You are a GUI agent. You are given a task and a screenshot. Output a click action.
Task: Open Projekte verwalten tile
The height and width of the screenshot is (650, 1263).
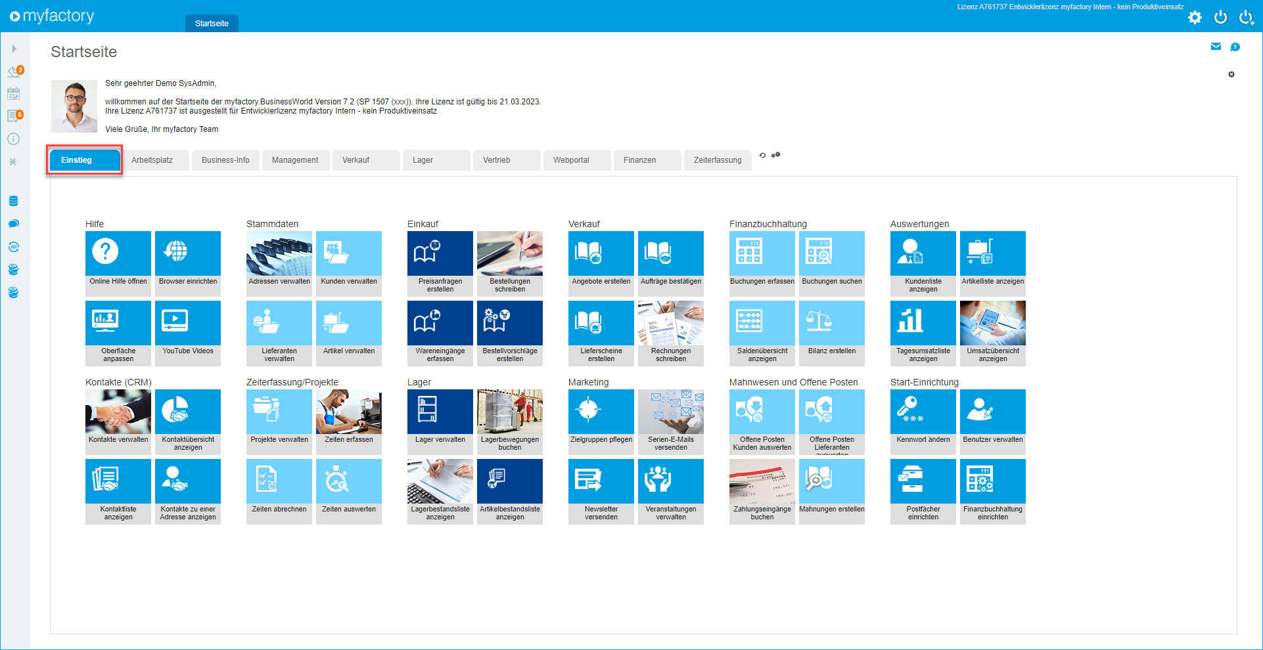(279, 422)
